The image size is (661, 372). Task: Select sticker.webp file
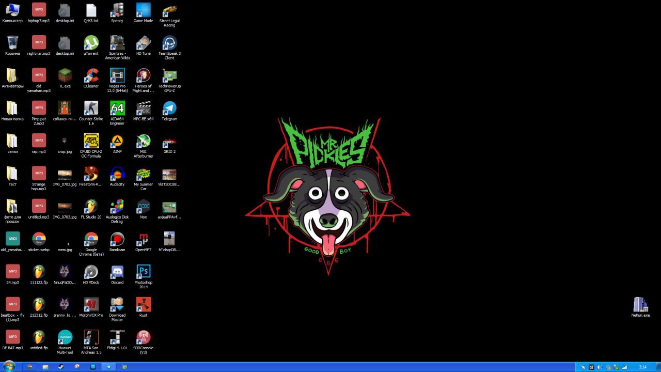39,242
